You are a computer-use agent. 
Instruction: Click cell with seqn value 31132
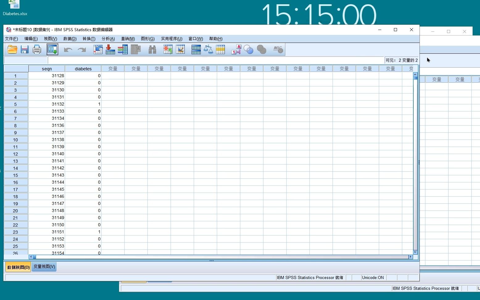pyautogui.click(x=47, y=104)
